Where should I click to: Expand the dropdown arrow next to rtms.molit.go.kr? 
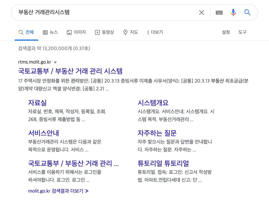coord(55,63)
